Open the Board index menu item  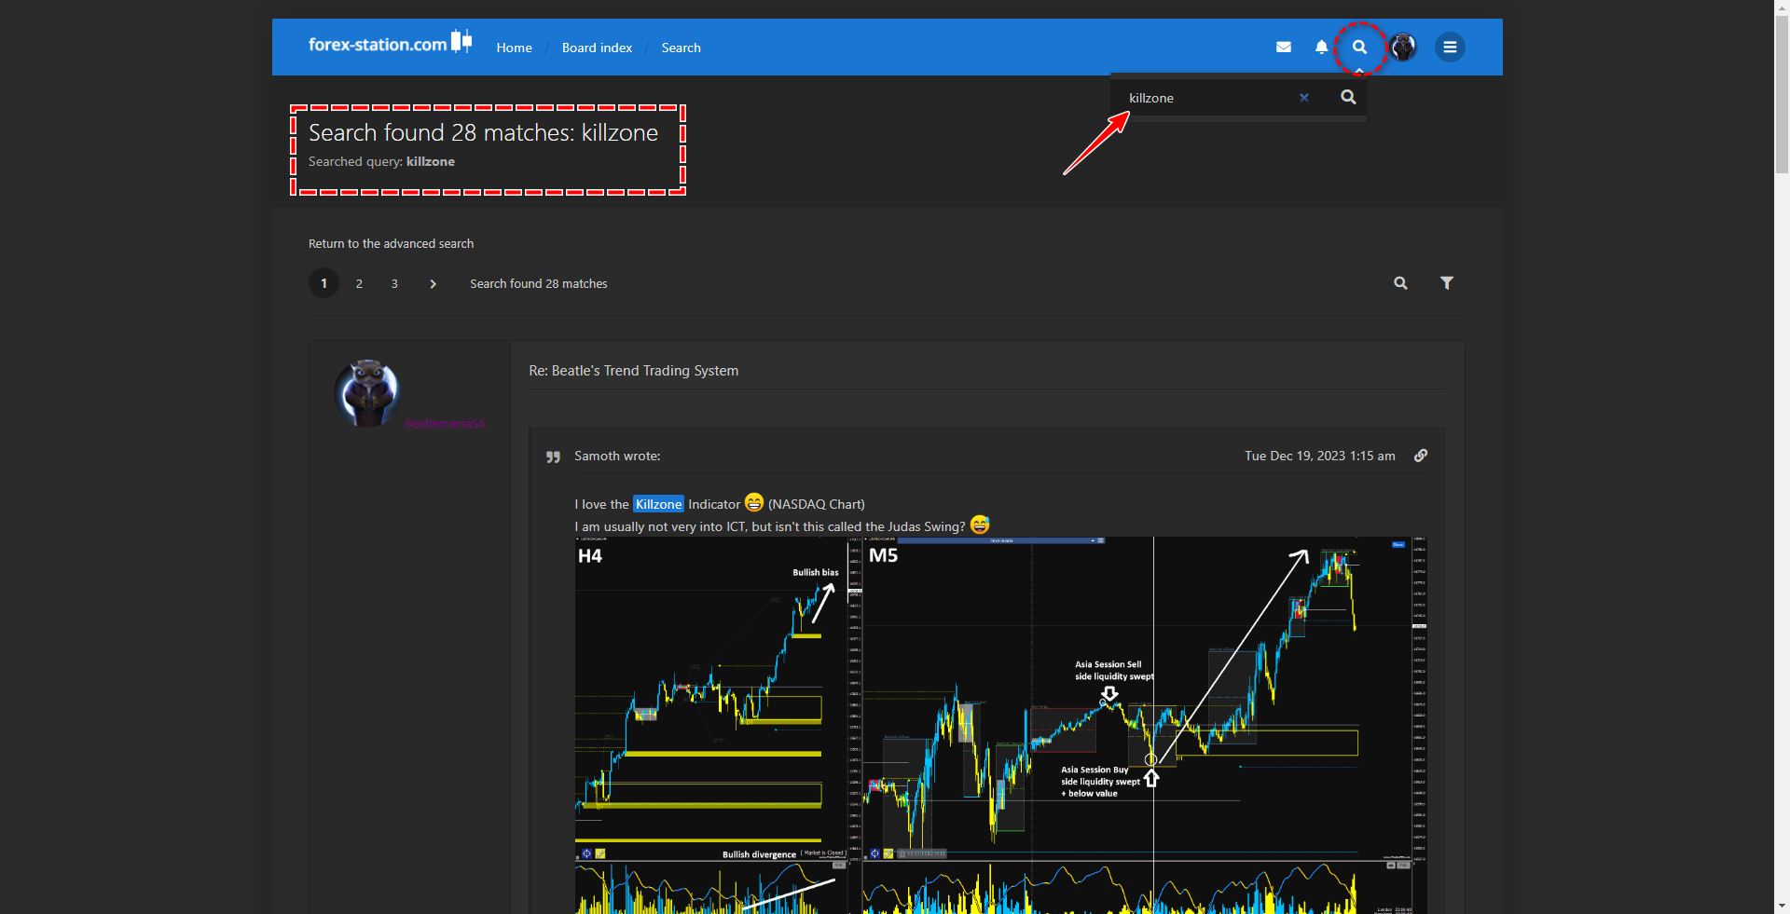click(597, 48)
